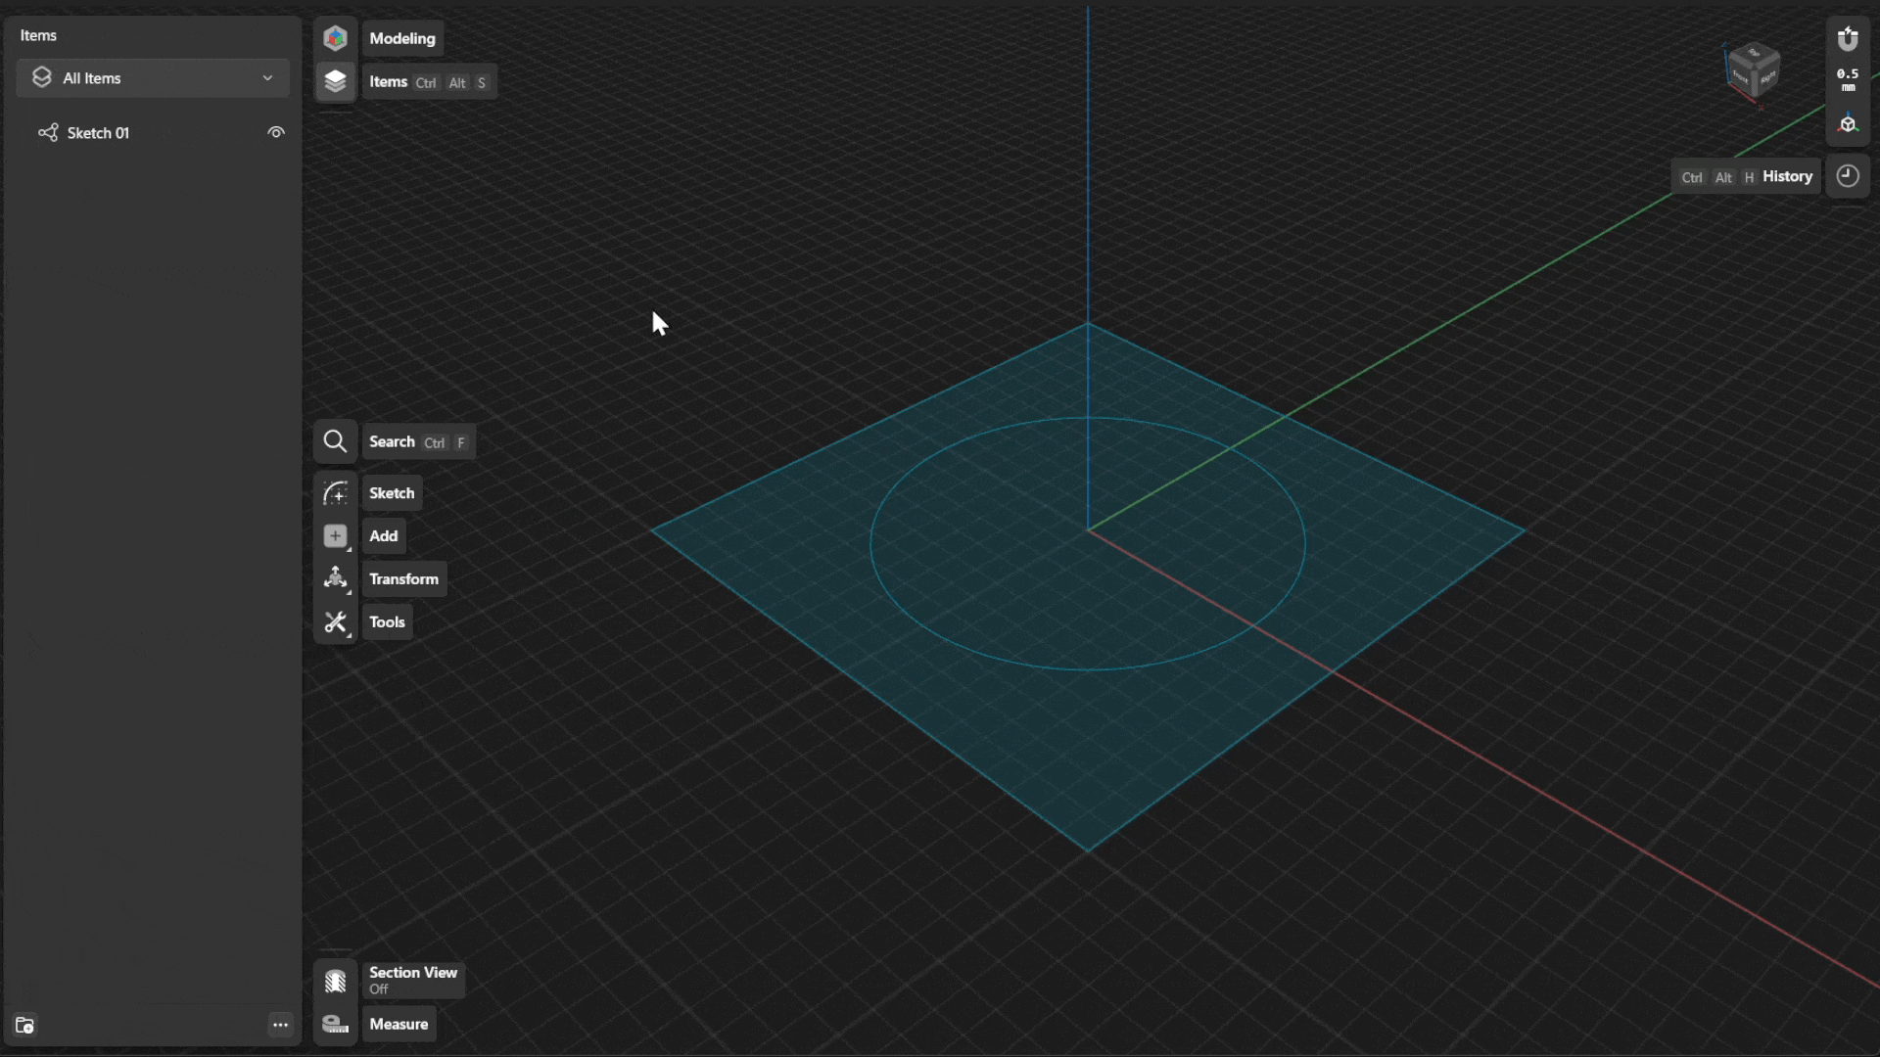Image resolution: width=1880 pixels, height=1057 pixels.
Task: Click the All Items dropdown chevron
Action: 267,78
